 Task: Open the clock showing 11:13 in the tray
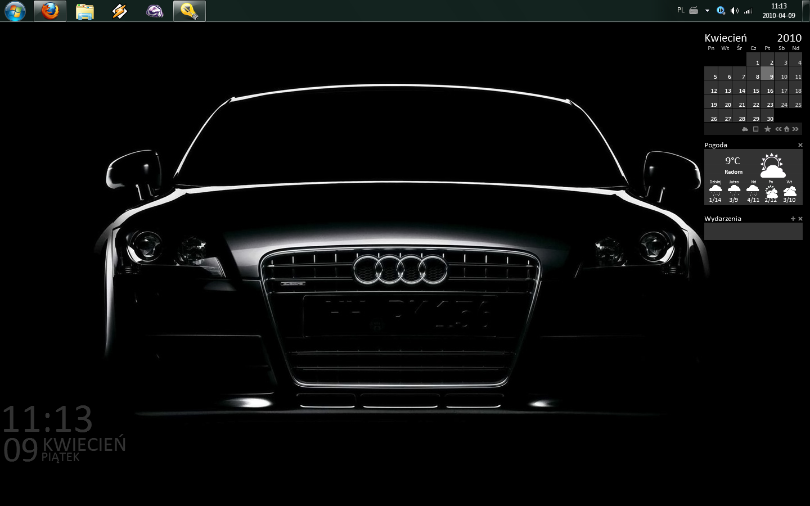(778, 11)
